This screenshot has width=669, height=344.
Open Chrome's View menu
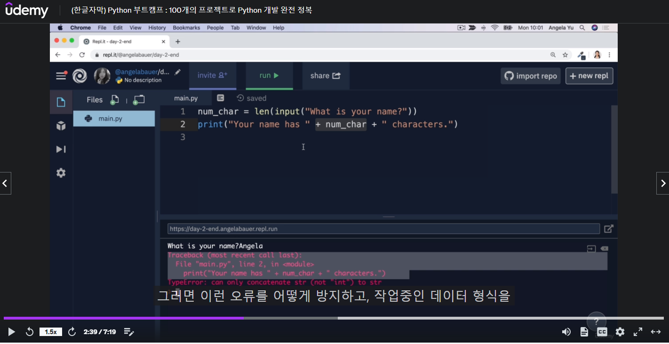click(135, 28)
